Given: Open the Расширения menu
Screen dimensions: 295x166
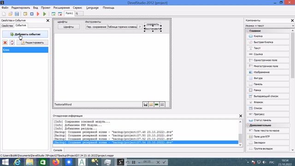Looking at the screenshot, I should pyautogui.click(x=61, y=8).
